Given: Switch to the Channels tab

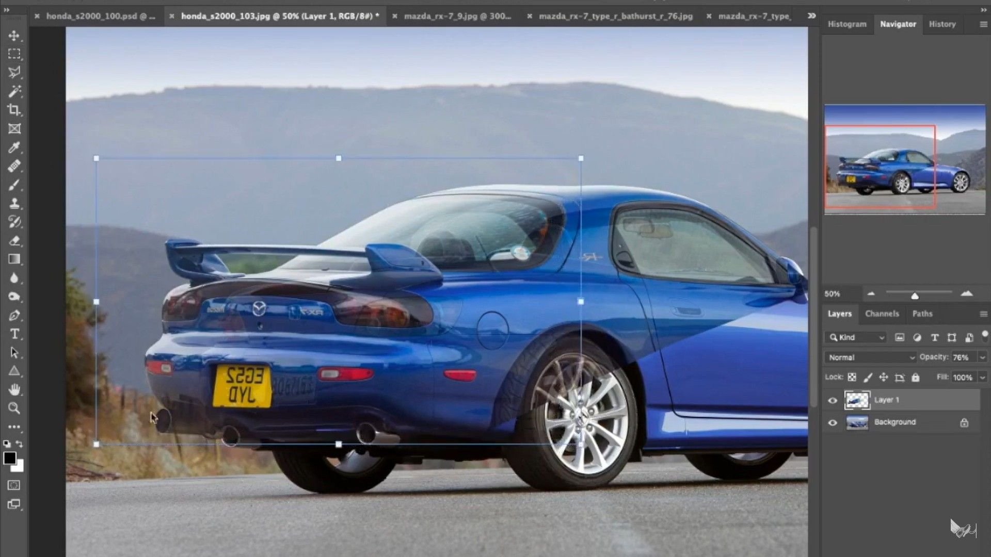Looking at the screenshot, I should pyautogui.click(x=882, y=314).
